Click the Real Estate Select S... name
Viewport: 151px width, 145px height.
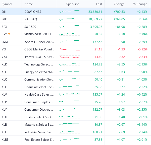(39, 140)
